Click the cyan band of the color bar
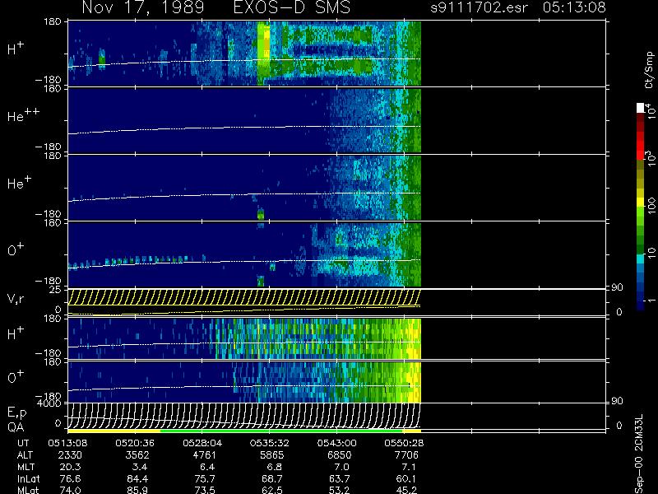This screenshot has height=494, width=658. pos(641,259)
